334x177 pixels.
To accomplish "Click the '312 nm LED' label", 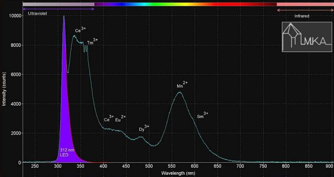I will coord(67,153).
